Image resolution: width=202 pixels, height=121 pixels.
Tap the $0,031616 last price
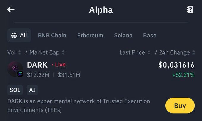[176, 65]
